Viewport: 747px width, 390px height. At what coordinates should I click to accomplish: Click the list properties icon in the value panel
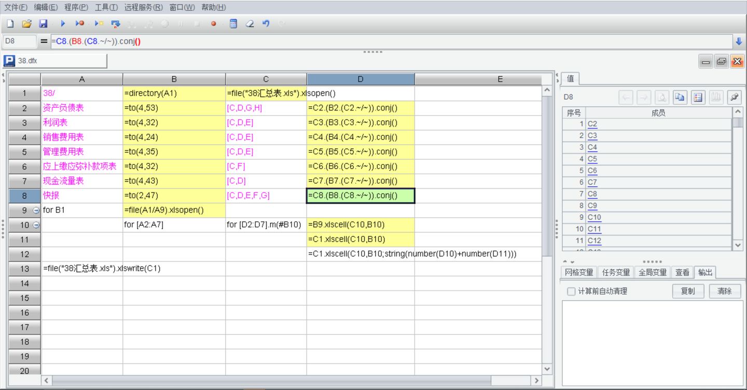698,97
